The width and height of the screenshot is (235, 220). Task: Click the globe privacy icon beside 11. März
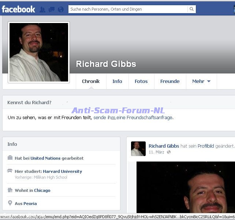169,152
